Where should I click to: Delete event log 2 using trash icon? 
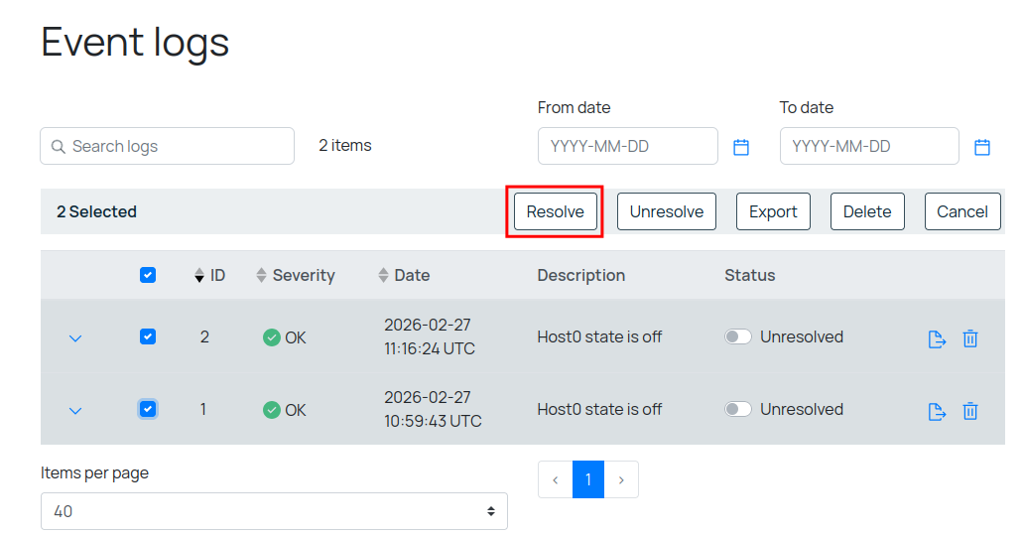[x=970, y=338]
